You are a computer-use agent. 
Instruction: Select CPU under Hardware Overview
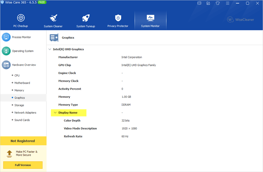[x=17, y=76]
